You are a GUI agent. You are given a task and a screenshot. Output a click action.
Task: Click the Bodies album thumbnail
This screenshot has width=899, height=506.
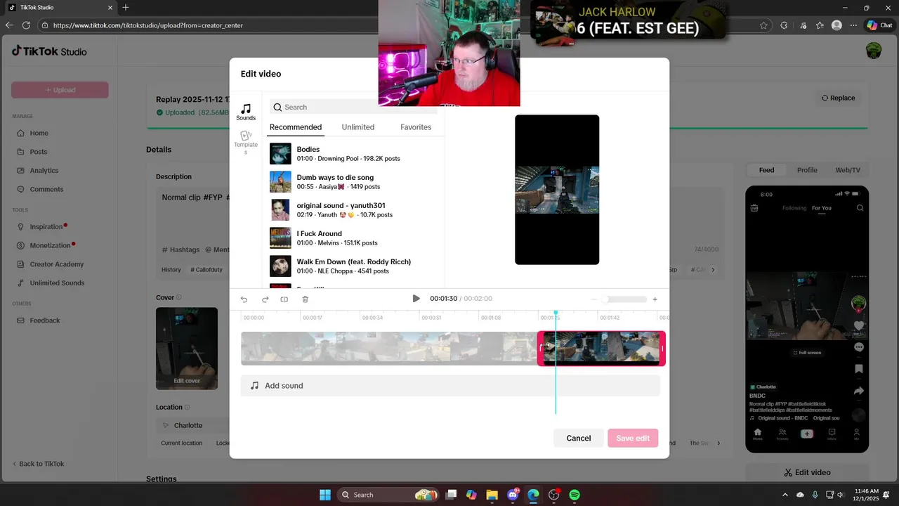pos(280,154)
